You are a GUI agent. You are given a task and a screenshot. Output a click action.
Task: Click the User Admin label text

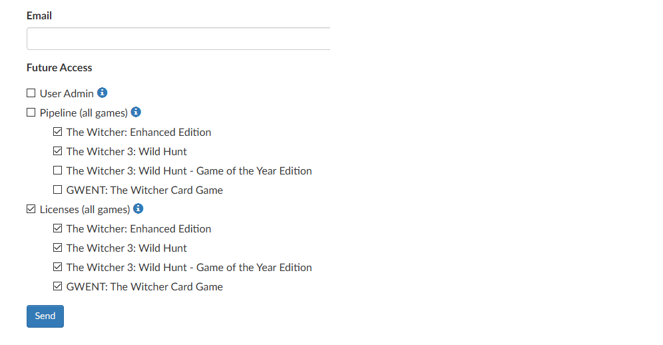[x=67, y=93]
